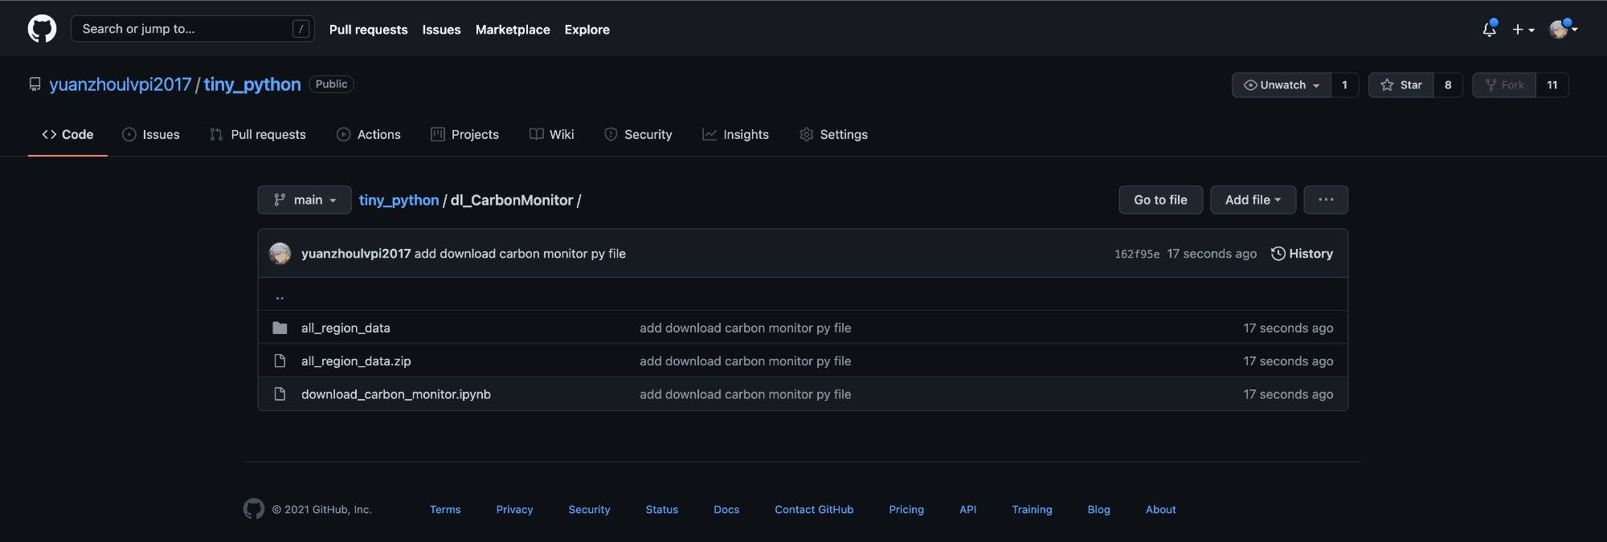Image resolution: width=1607 pixels, height=542 pixels.
Task: Open footer Pricing link
Action: point(906,510)
